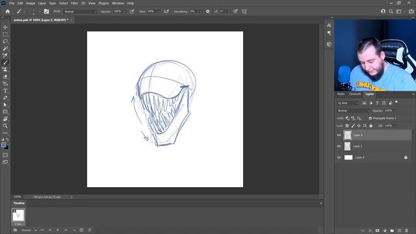
Task: Select the Brush tool in the left toolbar
Action: coord(5,62)
